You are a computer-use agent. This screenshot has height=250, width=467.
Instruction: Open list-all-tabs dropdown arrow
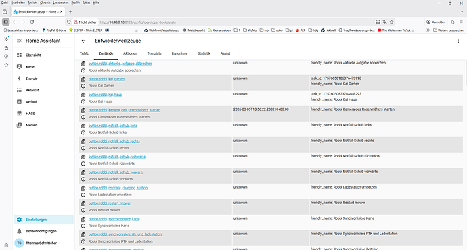coord(462,12)
